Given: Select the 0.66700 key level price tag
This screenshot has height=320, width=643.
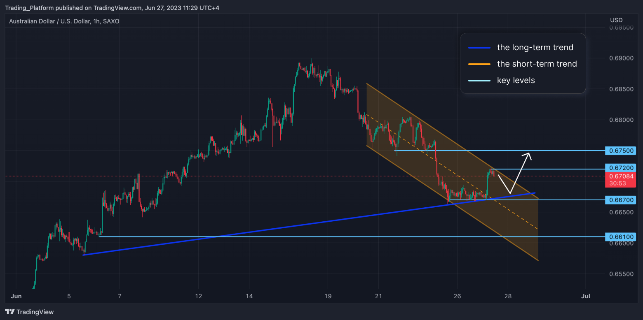Looking at the screenshot, I should [x=621, y=200].
